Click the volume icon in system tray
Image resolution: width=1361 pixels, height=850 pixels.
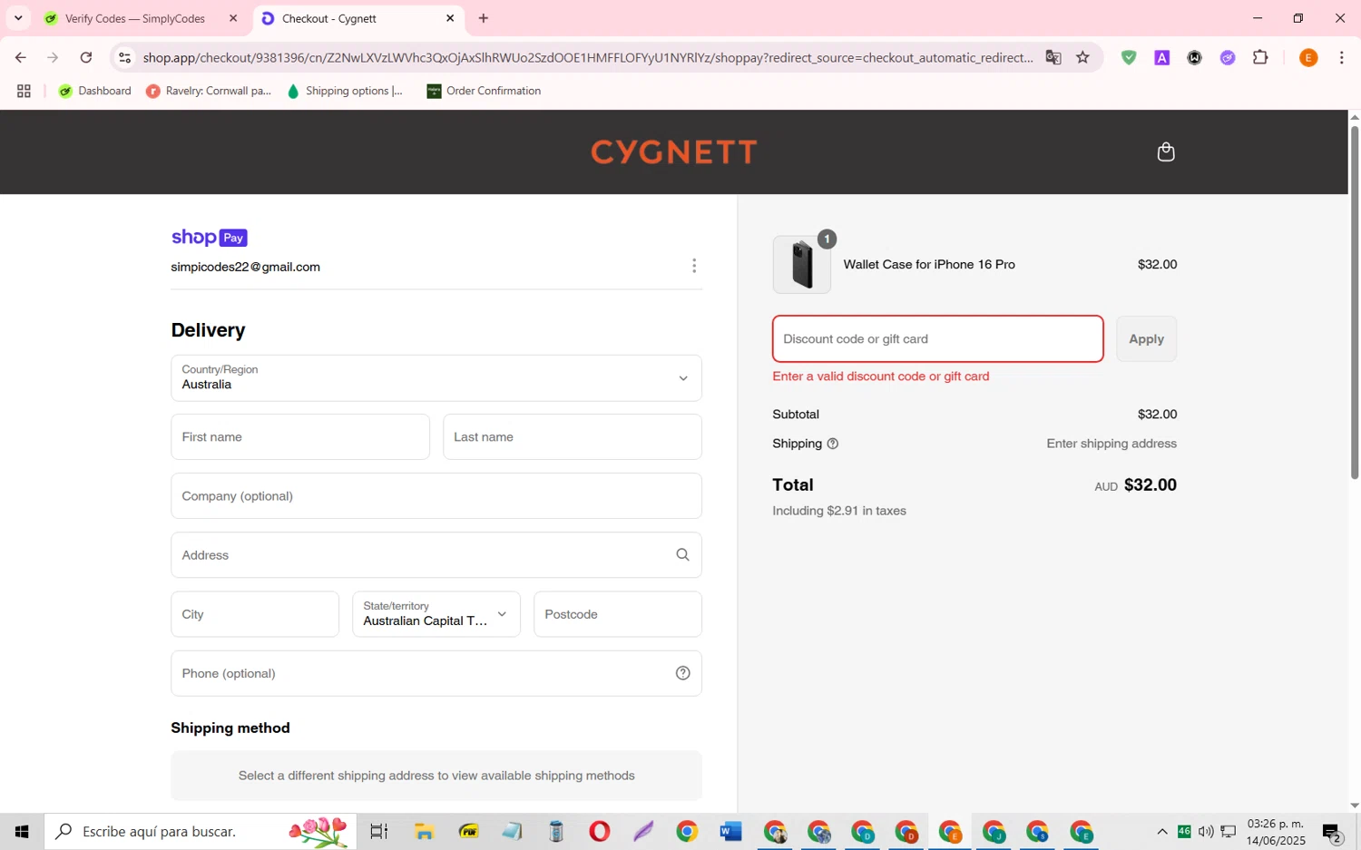click(x=1206, y=832)
